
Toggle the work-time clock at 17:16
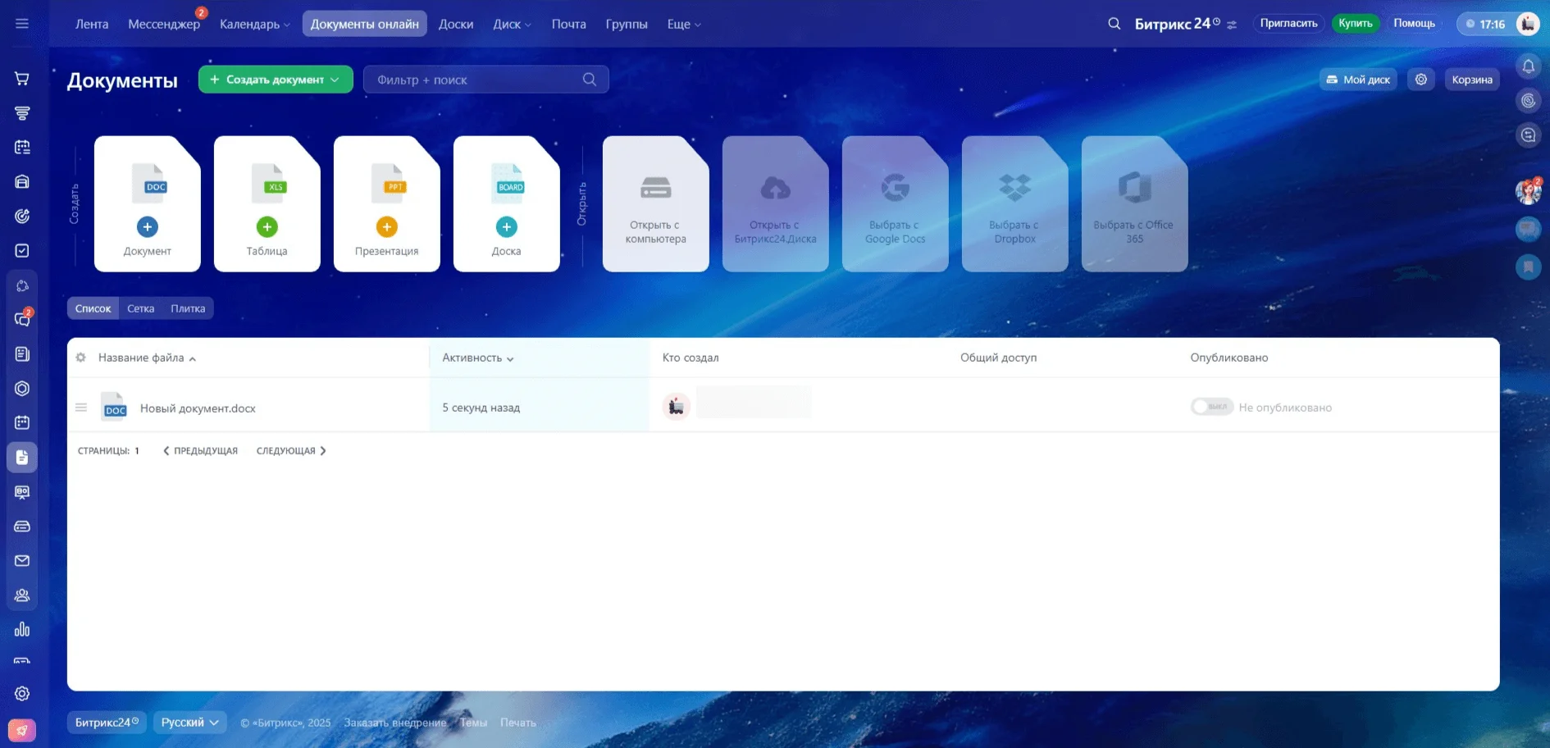click(1485, 24)
